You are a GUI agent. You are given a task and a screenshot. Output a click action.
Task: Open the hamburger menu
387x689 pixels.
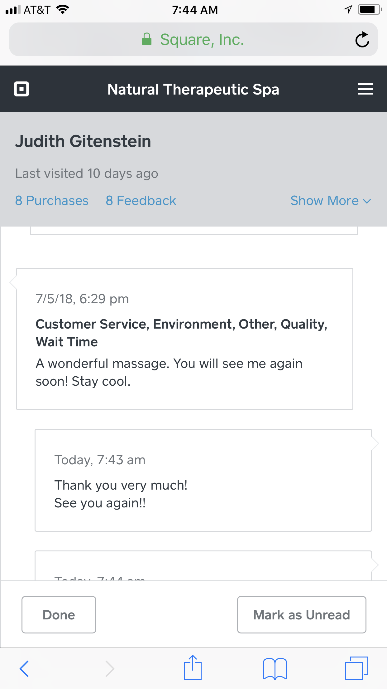tap(365, 89)
